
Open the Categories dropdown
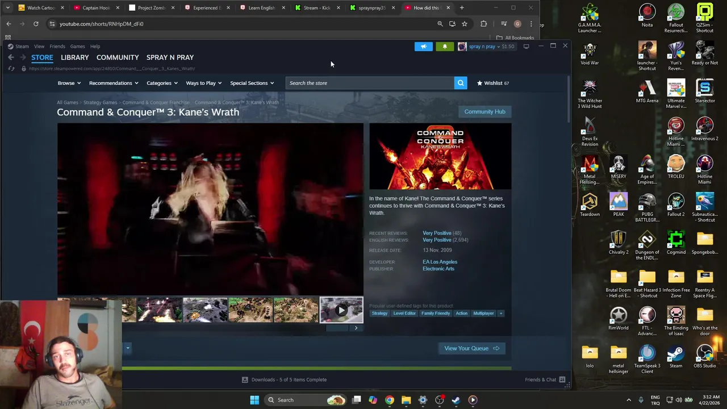162,83
